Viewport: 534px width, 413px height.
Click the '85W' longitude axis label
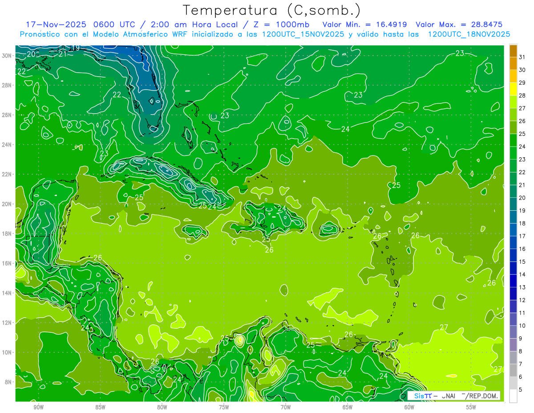coord(100,407)
